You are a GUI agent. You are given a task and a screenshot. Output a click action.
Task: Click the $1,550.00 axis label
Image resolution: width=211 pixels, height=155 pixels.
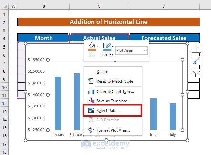[x=36, y=60]
